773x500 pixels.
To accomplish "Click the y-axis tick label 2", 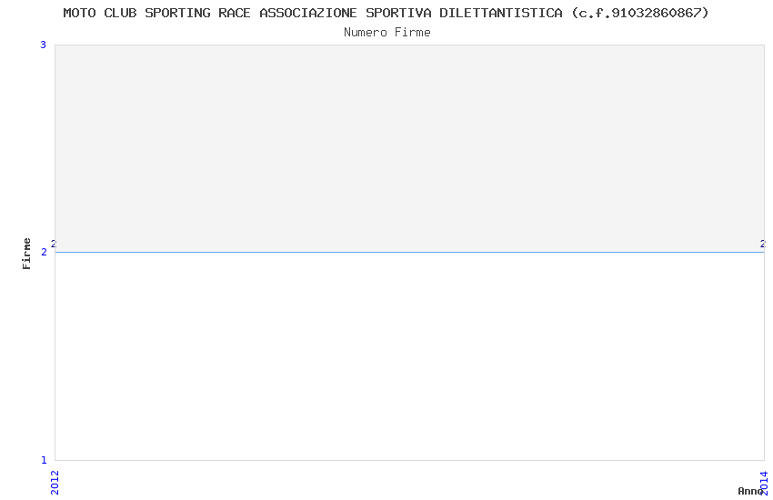I will (44, 252).
